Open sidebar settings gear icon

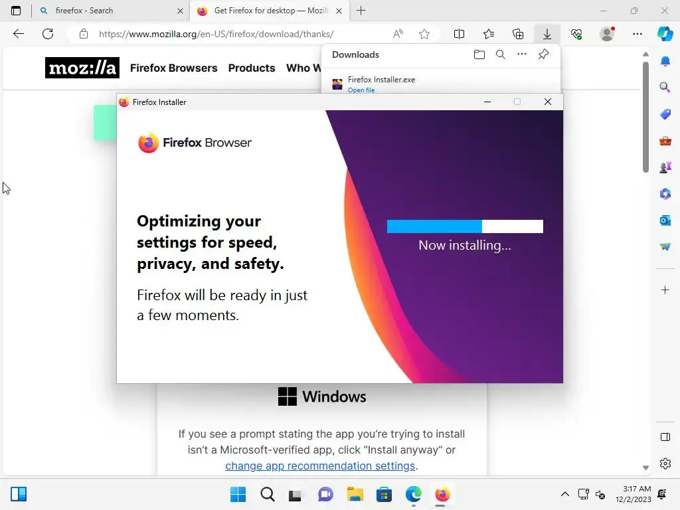pos(665,464)
